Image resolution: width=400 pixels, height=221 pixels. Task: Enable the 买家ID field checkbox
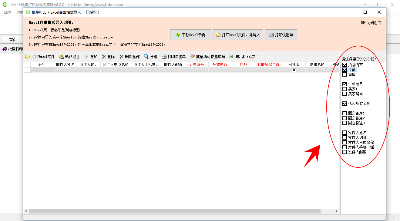pos(345,89)
